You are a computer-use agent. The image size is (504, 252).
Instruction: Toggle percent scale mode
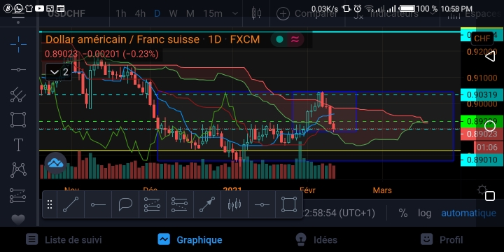[403, 213]
